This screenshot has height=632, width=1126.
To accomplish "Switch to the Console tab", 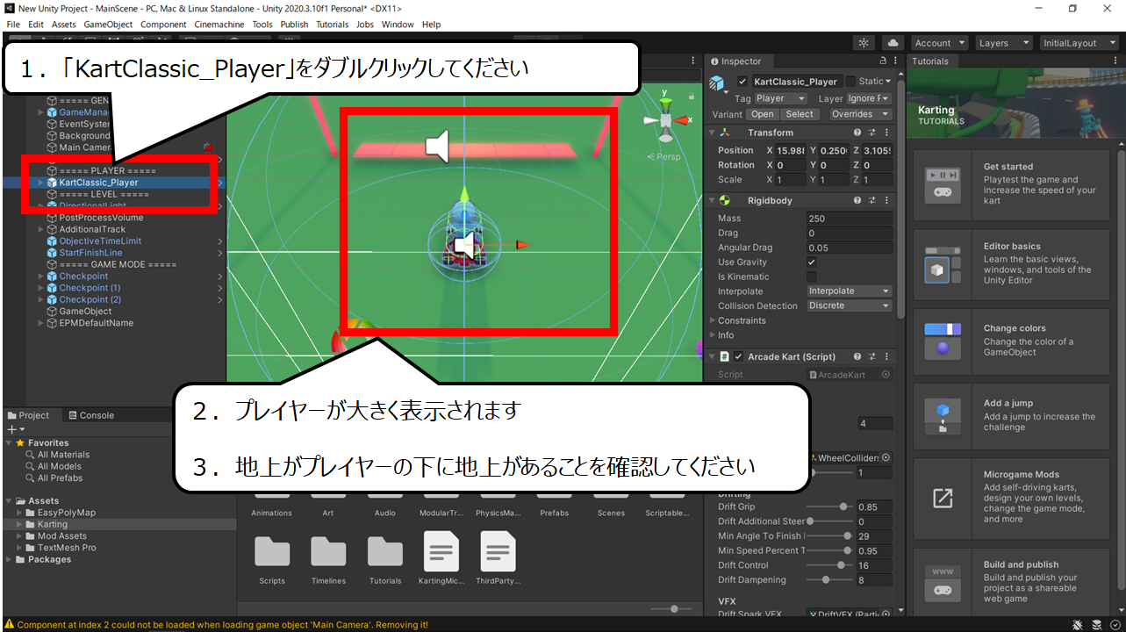I will (x=91, y=415).
